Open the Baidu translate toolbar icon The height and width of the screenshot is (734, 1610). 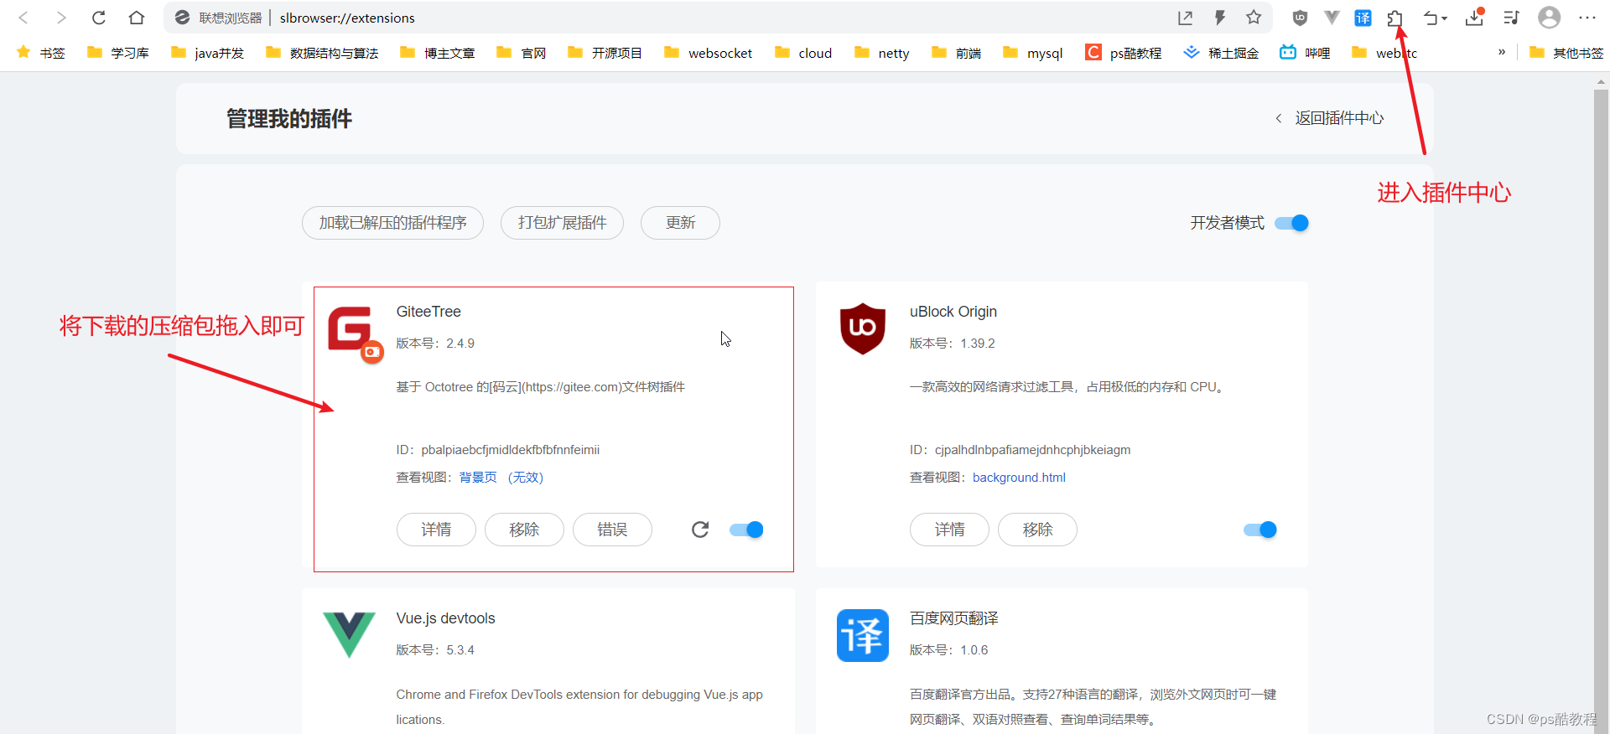[1363, 18]
